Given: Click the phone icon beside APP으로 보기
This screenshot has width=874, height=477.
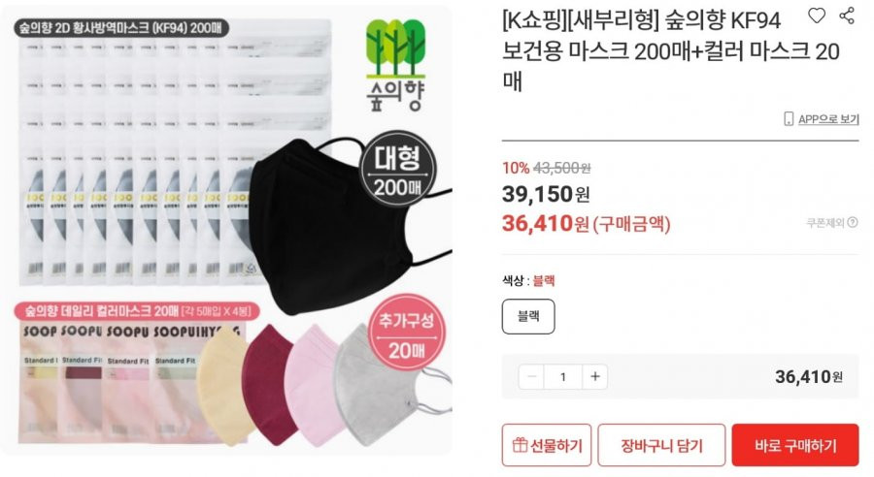Looking at the screenshot, I should click(789, 118).
